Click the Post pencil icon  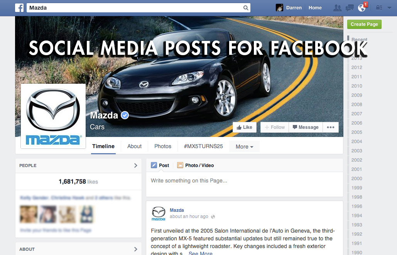pos(154,165)
